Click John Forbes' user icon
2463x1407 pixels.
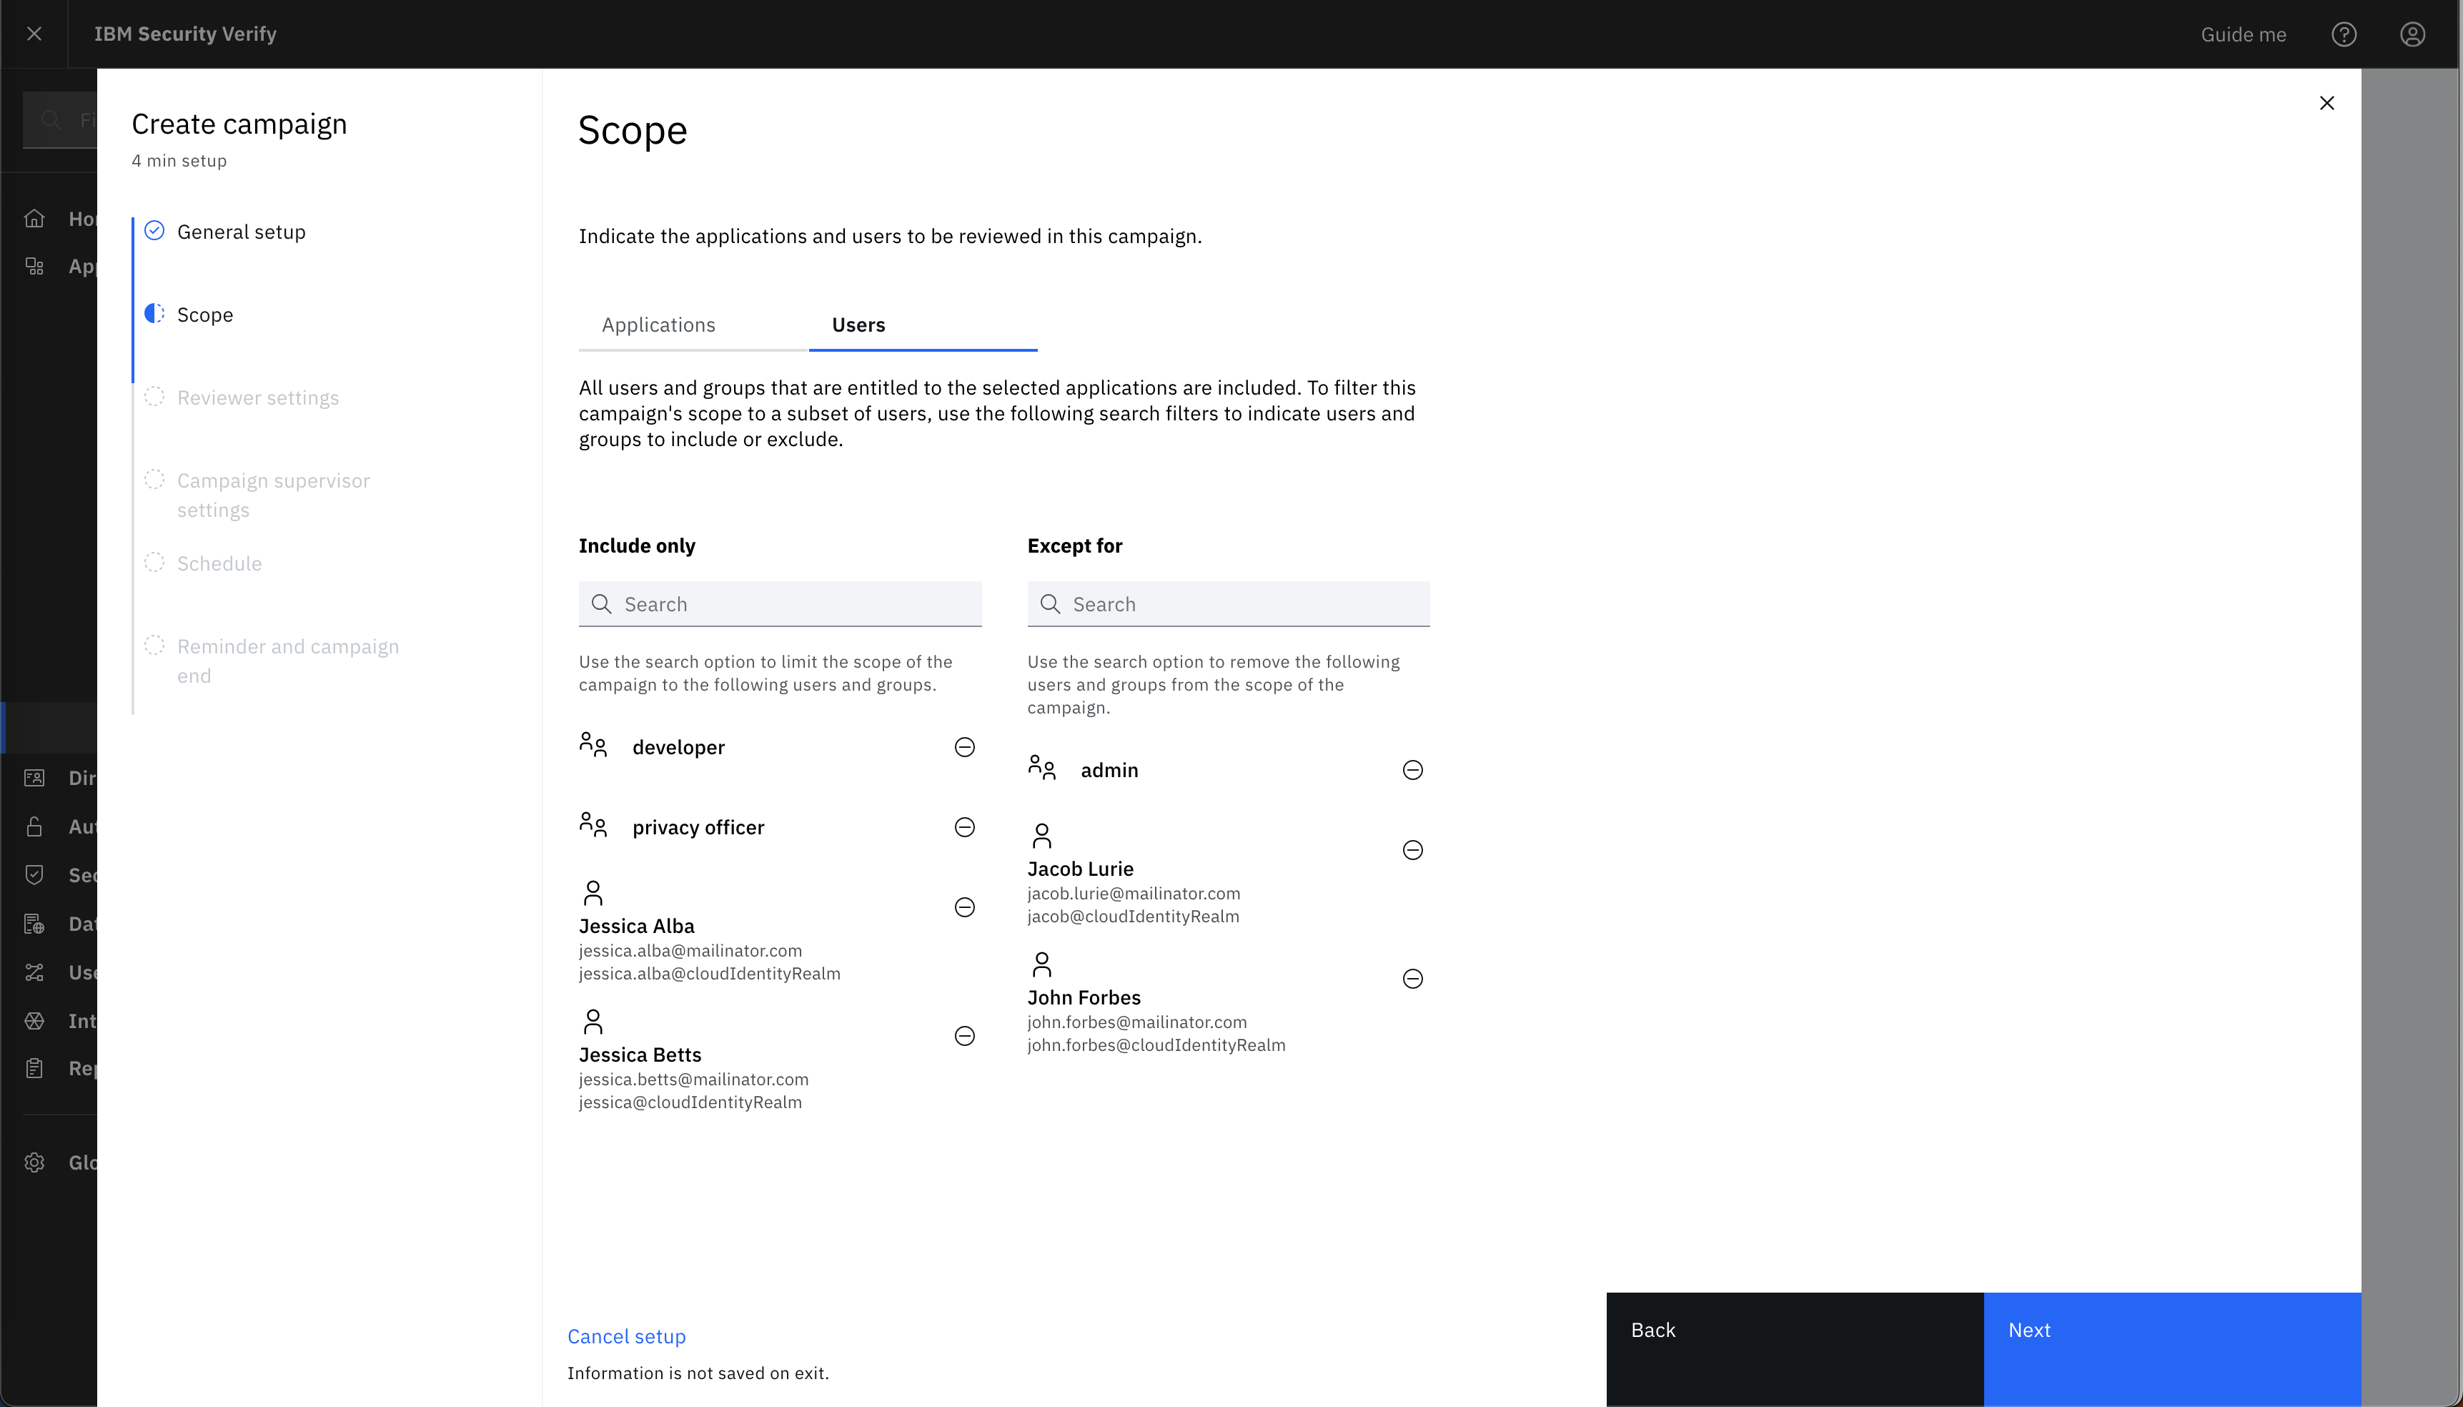1041,964
